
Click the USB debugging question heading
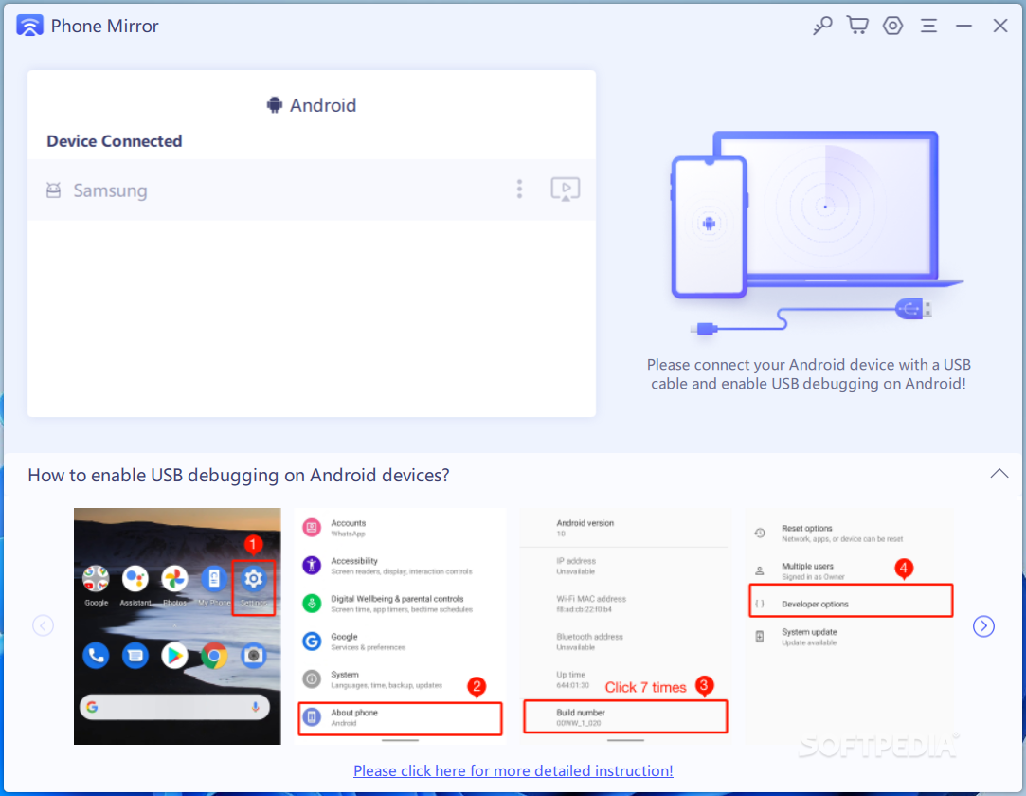click(x=238, y=476)
